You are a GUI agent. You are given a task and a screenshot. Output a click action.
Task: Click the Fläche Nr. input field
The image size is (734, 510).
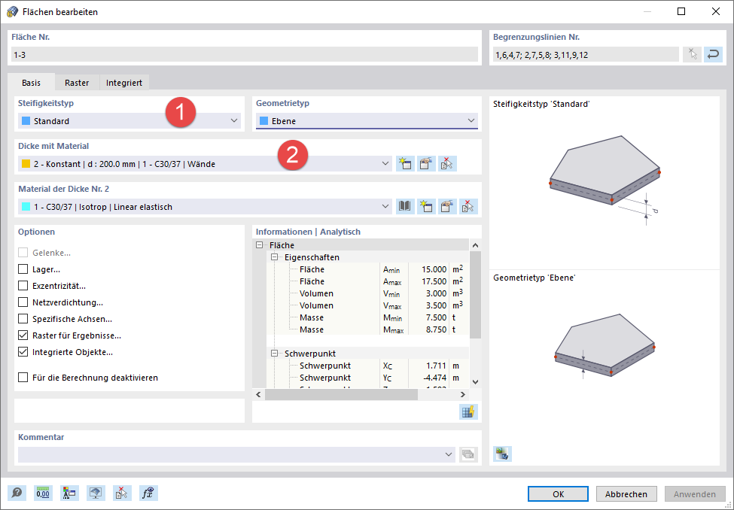tap(245, 55)
